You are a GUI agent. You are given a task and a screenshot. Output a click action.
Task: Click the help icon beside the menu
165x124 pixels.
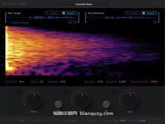click(153, 4)
